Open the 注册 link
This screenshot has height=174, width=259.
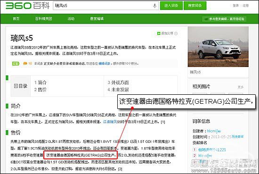click(x=246, y=6)
